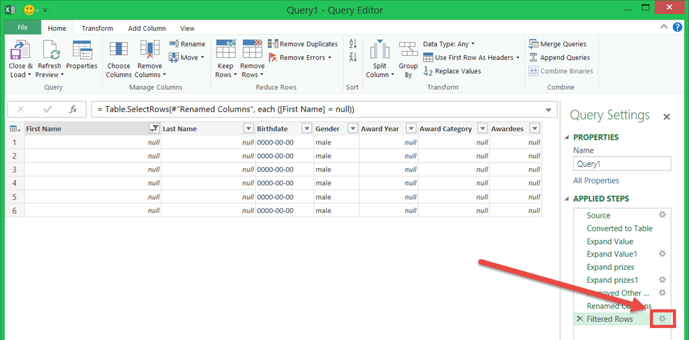This screenshot has height=340, width=689.
Task: Open the First Name column filter dropdown
Action: pyautogui.click(x=153, y=129)
